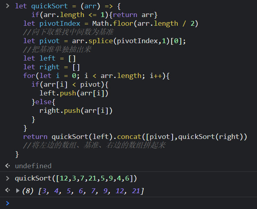The image size is (257, 209).
Task: Click the undefined return value text
Action: (33, 166)
